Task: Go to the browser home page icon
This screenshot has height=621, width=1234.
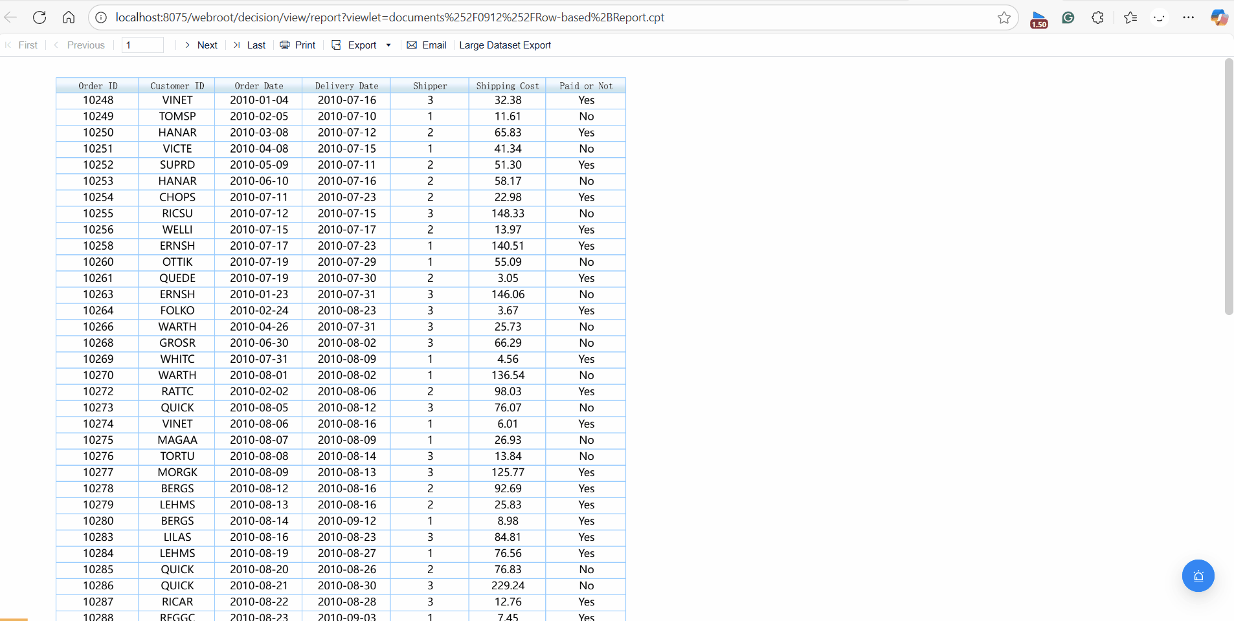Action: (x=69, y=17)
